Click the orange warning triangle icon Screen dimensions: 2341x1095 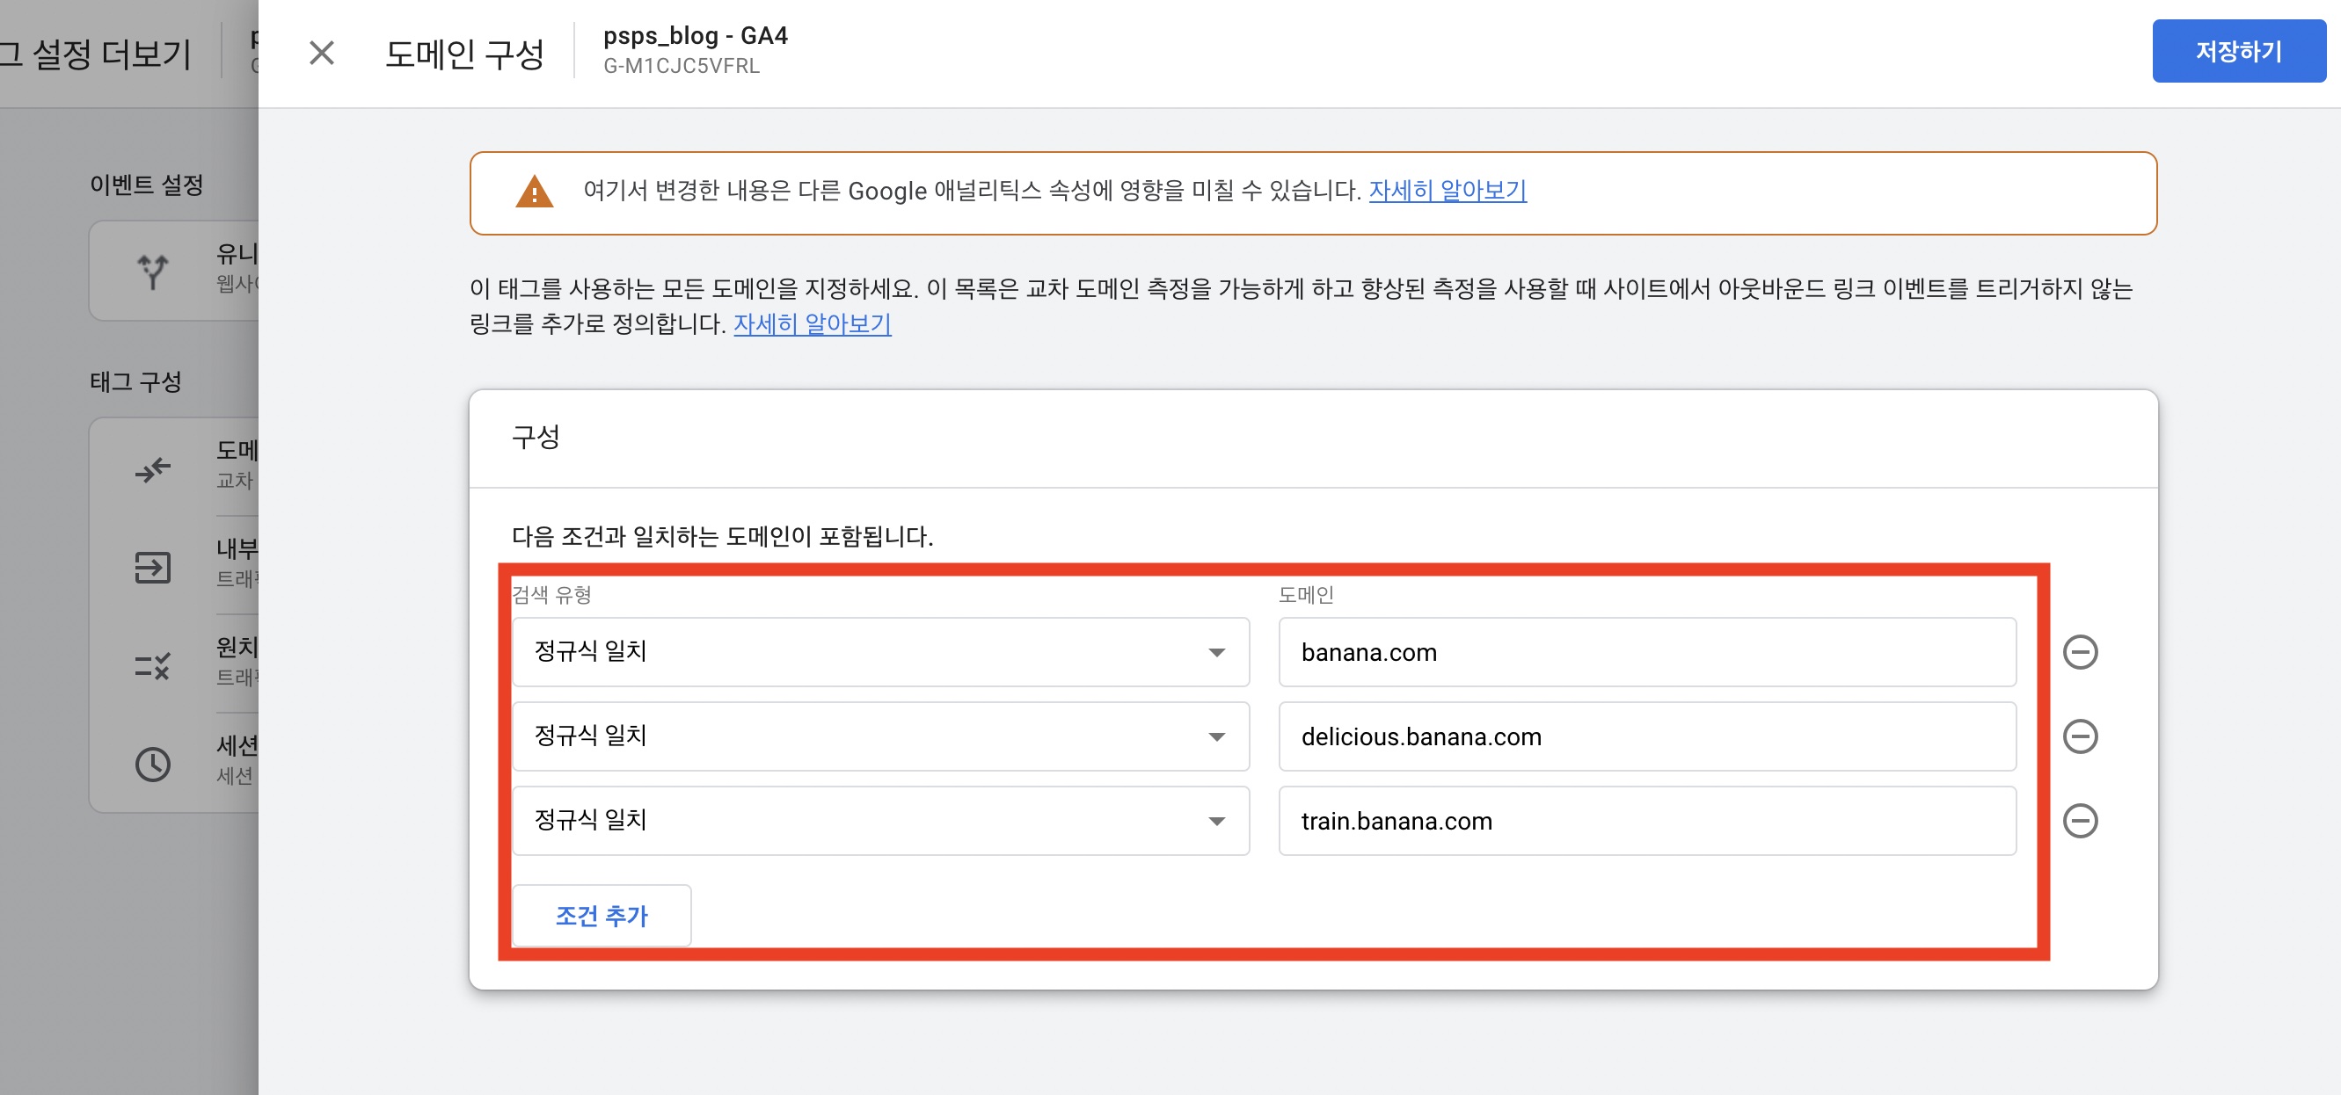(535, 192)
